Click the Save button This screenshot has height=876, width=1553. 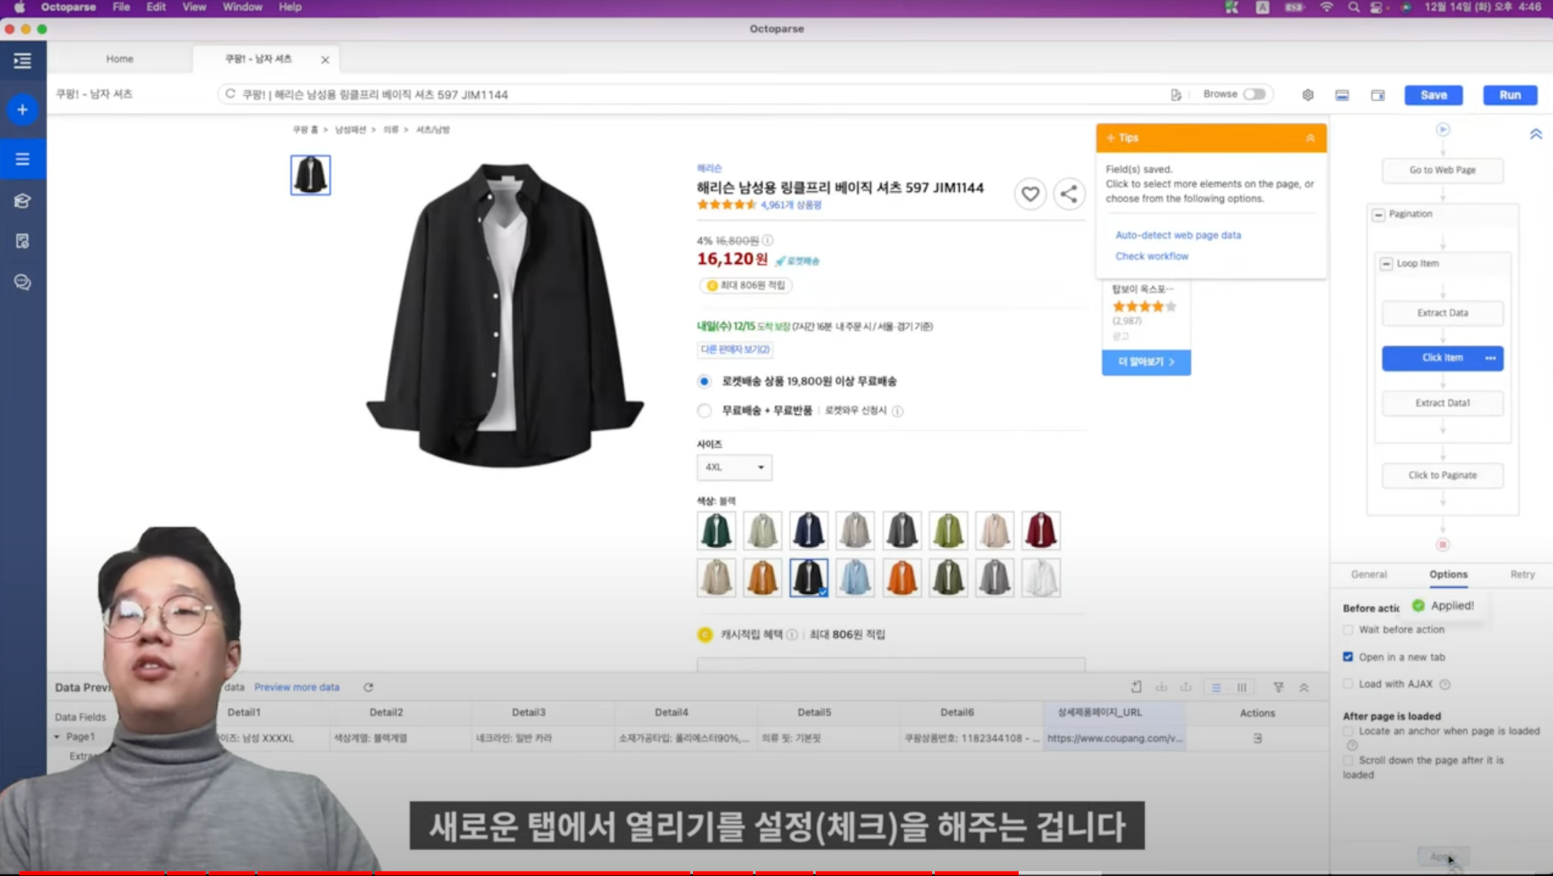tap(1433, 95)
